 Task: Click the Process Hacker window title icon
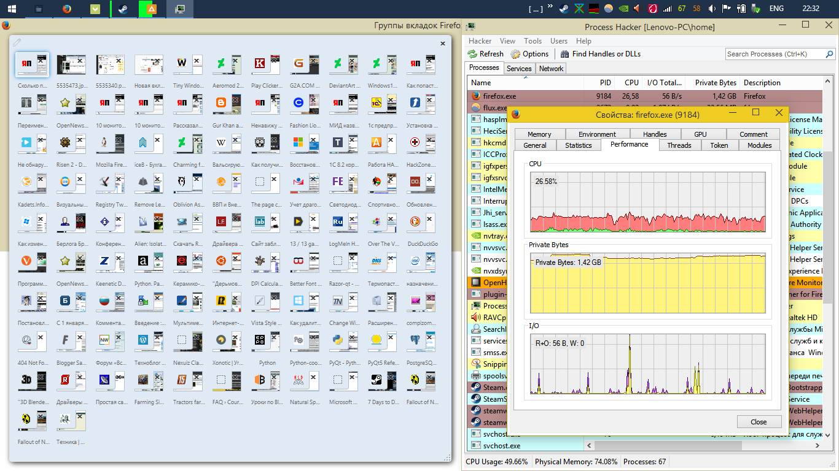point(470,26)
